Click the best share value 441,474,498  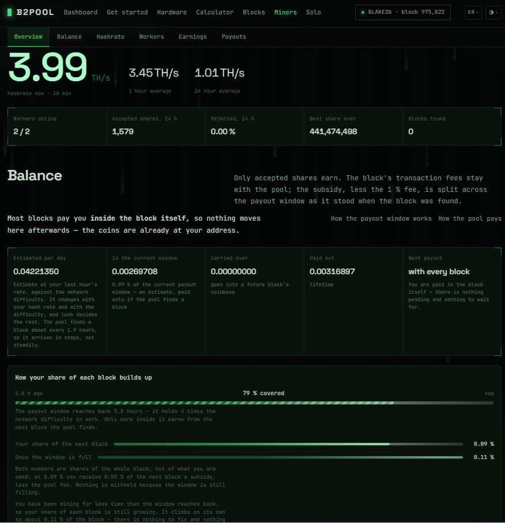click(x=333, y=132)
